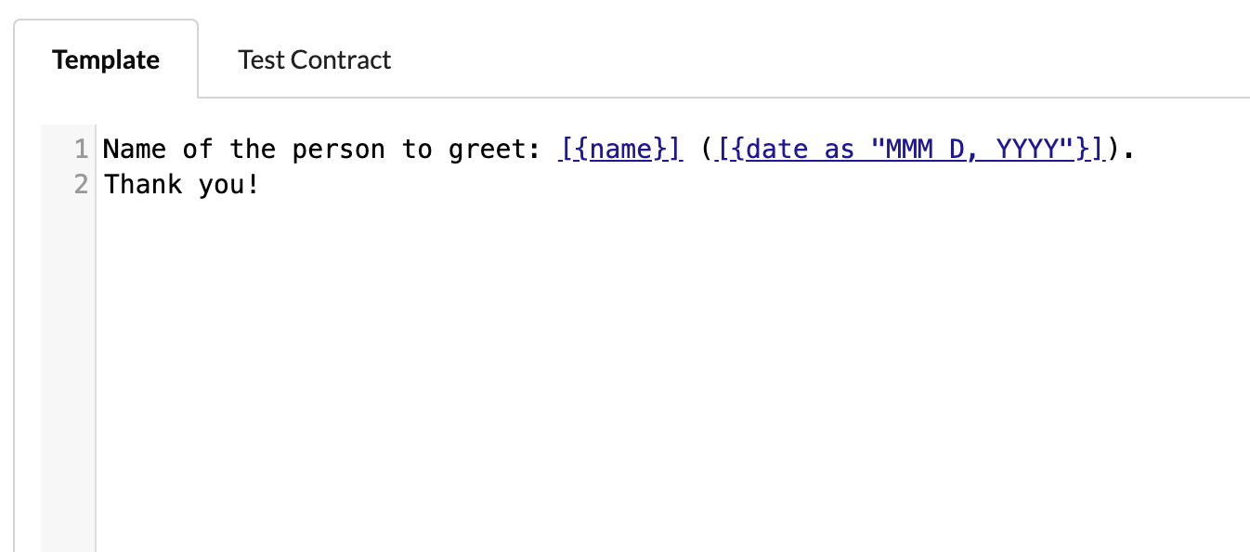Click line number 2 in the gutter
The image size is (1250, 552).
tap(81, 184)
